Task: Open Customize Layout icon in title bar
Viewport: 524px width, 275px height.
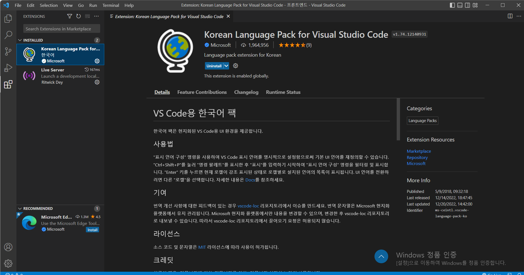Action: [x=475, y=5]
